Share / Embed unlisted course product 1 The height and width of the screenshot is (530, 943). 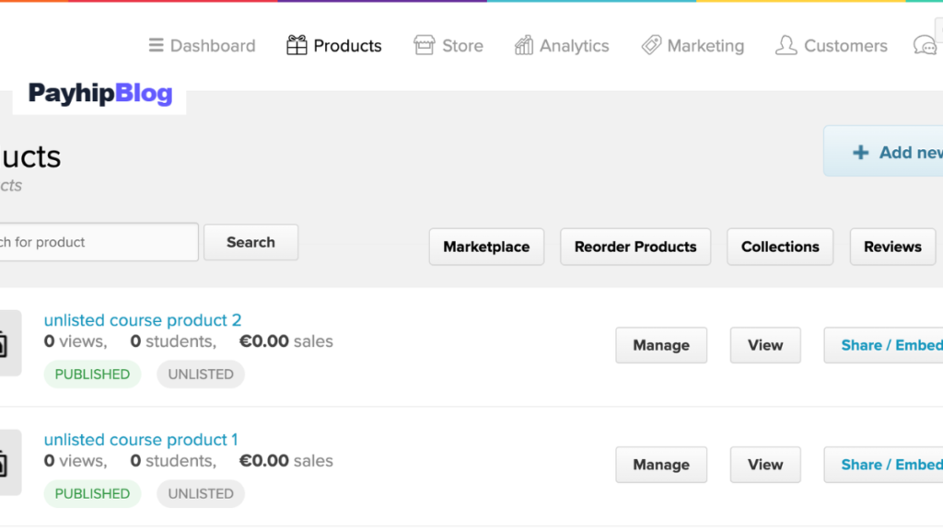click(x=883, y=465)
